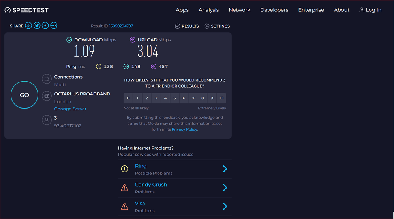Viewport: 394px width, 219px height.
Task: Click the idle ping icon
Action: click(99, 66)
